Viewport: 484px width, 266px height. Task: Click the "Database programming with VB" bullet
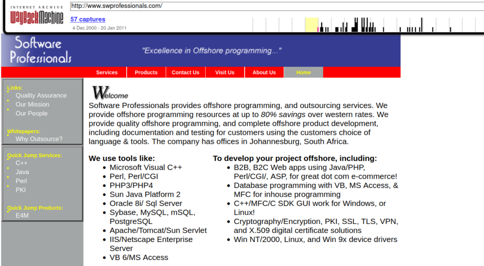click(316, 190)
